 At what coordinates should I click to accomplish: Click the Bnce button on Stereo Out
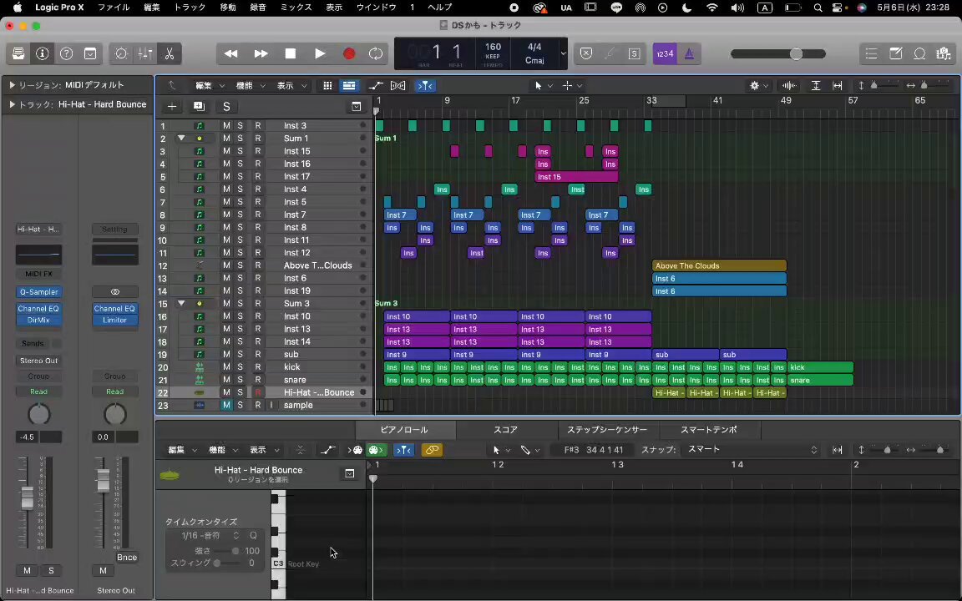tap(127, 558)
